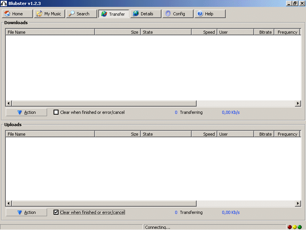Click the Home house icon
The width and height of the screenshot is (306, 230).
tap(7, 14)
